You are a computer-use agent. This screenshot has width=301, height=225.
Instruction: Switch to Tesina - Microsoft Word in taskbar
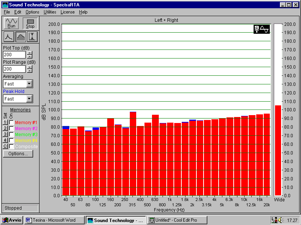tap(54, 220)
